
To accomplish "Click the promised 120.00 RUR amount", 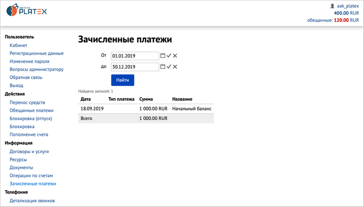I will [x=346, y=20].
